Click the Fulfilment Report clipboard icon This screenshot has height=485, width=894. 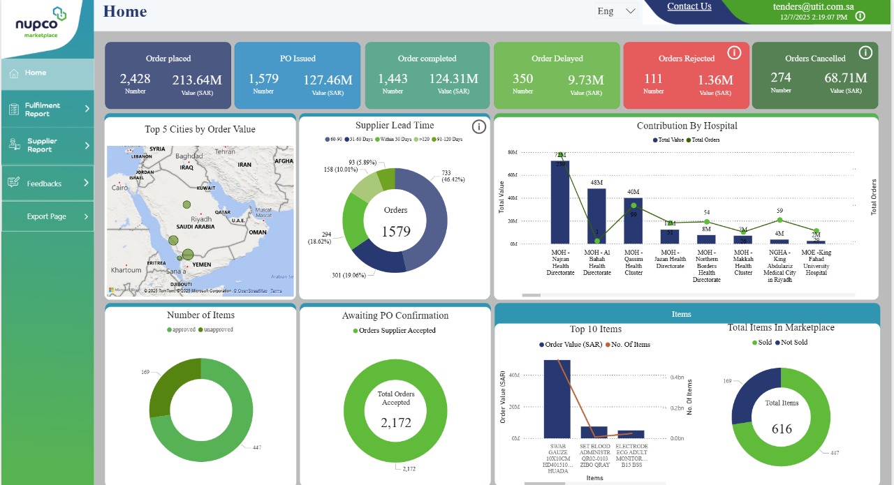(13, 110)
